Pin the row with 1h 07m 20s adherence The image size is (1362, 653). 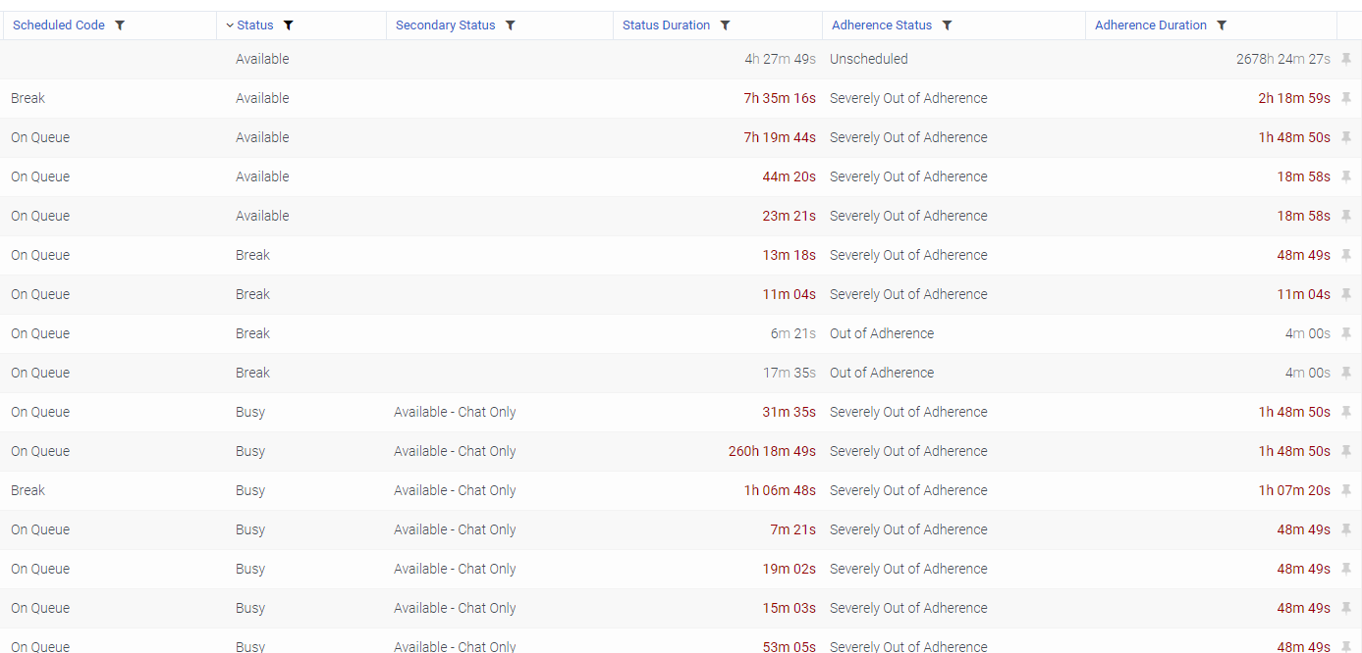click(x=1346, y=490)
